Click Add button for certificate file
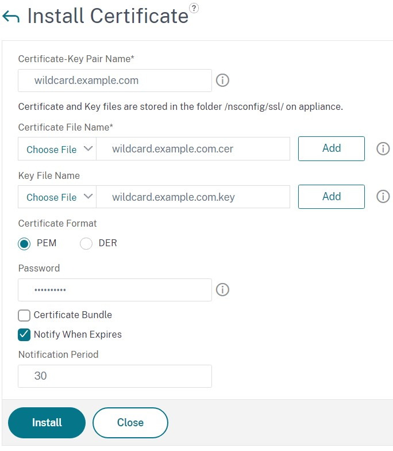 pyautogui.click(x=332, y=148)
